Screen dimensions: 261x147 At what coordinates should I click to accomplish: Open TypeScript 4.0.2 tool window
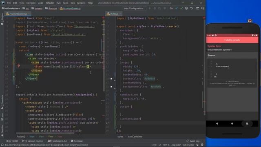tap(58, 141)
